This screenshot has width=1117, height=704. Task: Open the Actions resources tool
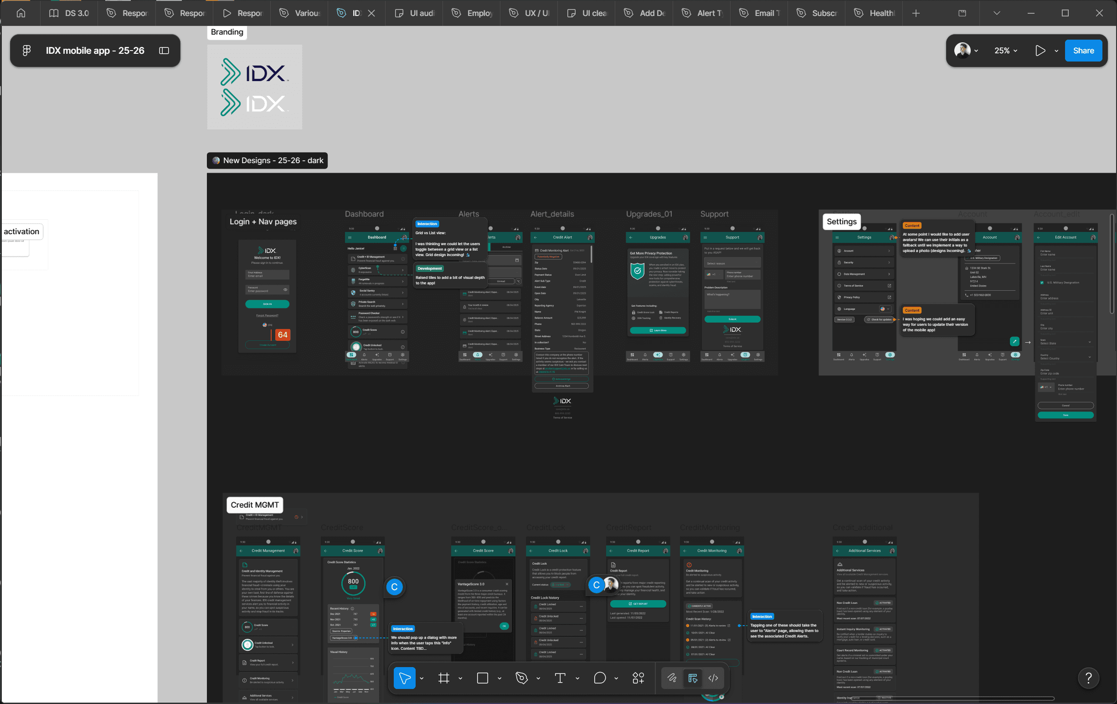pos(639,678)
